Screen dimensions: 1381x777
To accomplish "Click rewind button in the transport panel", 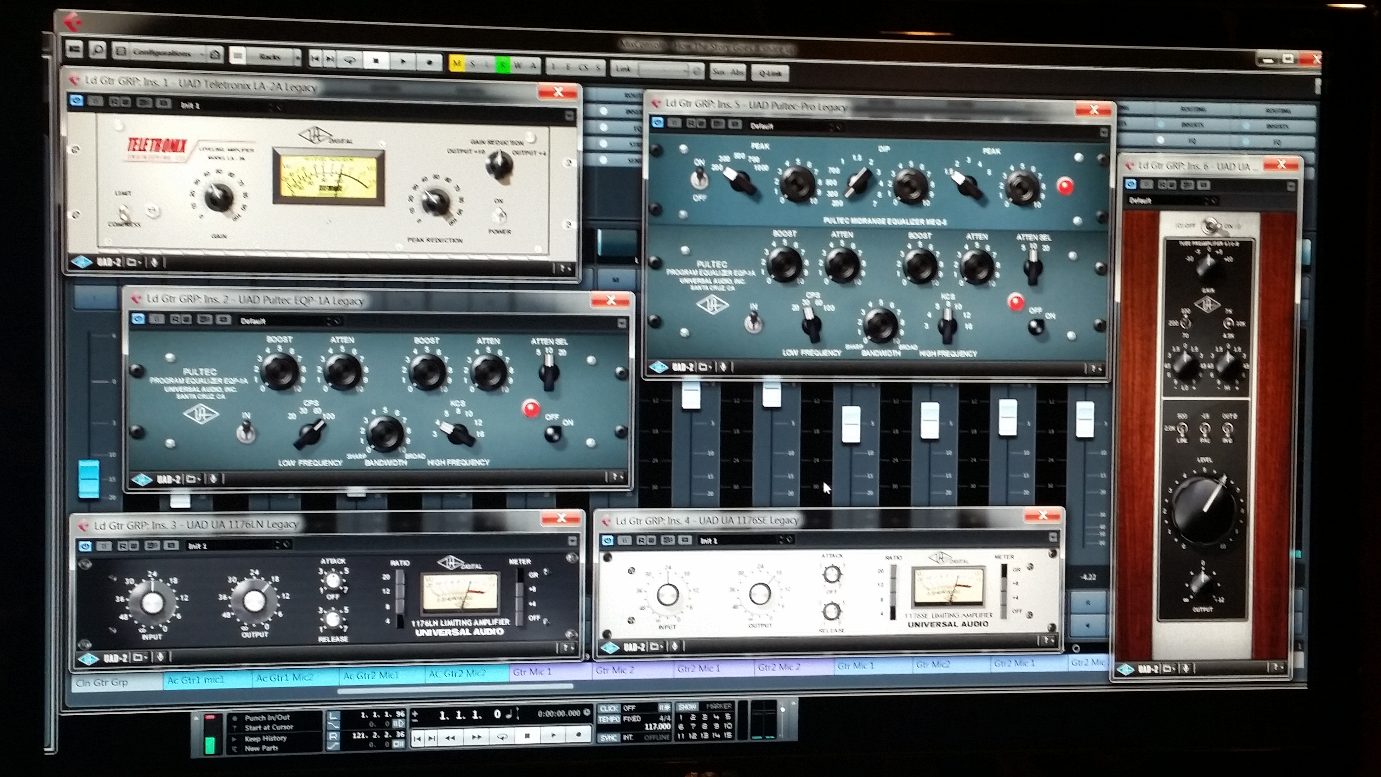I will point(450,737).
